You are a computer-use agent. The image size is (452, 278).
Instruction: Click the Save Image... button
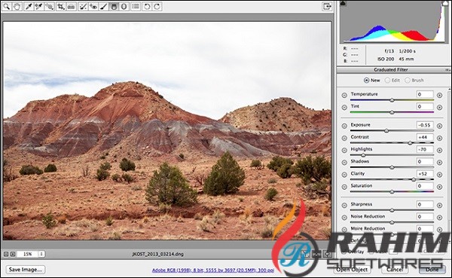(26, 270)
